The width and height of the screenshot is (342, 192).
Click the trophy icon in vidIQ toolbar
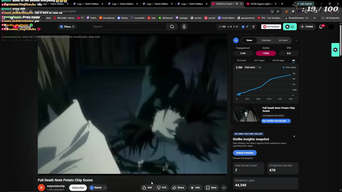click(x=254, y=27)
